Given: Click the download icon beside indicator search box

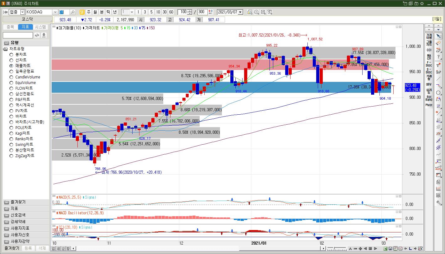Looking at the screenshot, I should click(44, 35).
